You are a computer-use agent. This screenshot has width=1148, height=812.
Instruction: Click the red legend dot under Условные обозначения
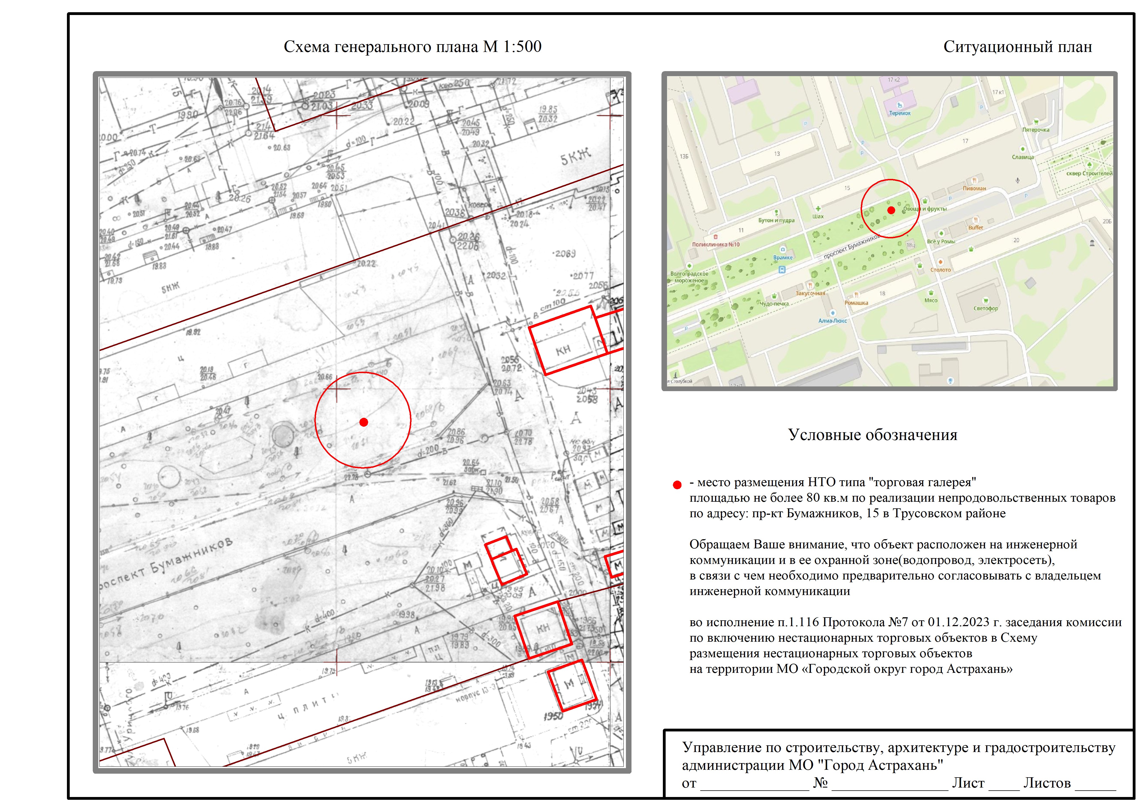tap(677, 485)
